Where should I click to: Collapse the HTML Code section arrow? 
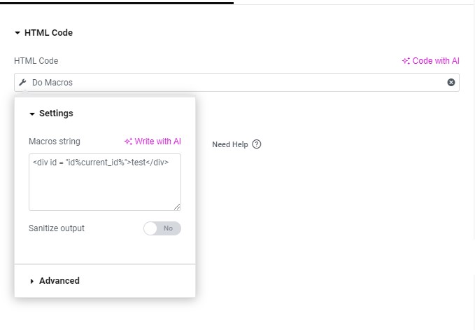point(17,33)
